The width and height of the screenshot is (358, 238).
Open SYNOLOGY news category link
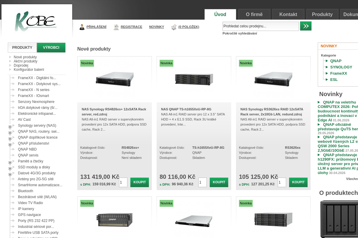pos(341,67)
